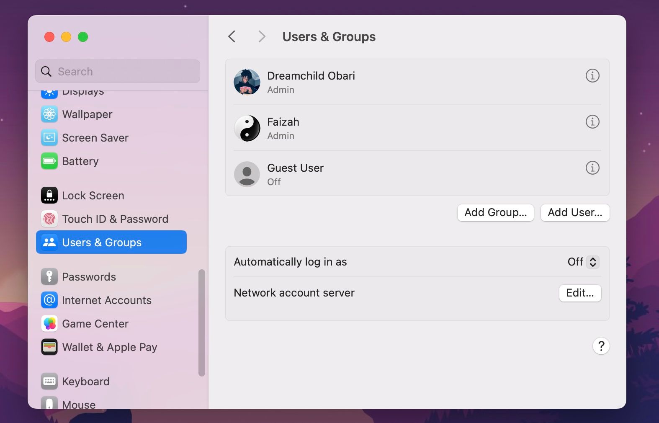Open the Users & Groups sidebar item

pyautogui.click(x=111, y=242)
